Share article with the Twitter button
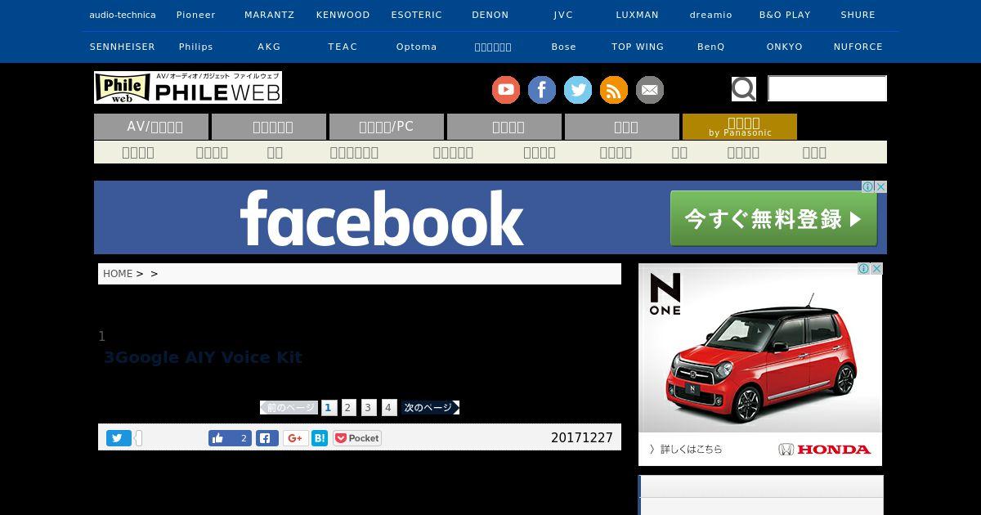The width and height of the screenshot is (981, 515). [119, 438]
